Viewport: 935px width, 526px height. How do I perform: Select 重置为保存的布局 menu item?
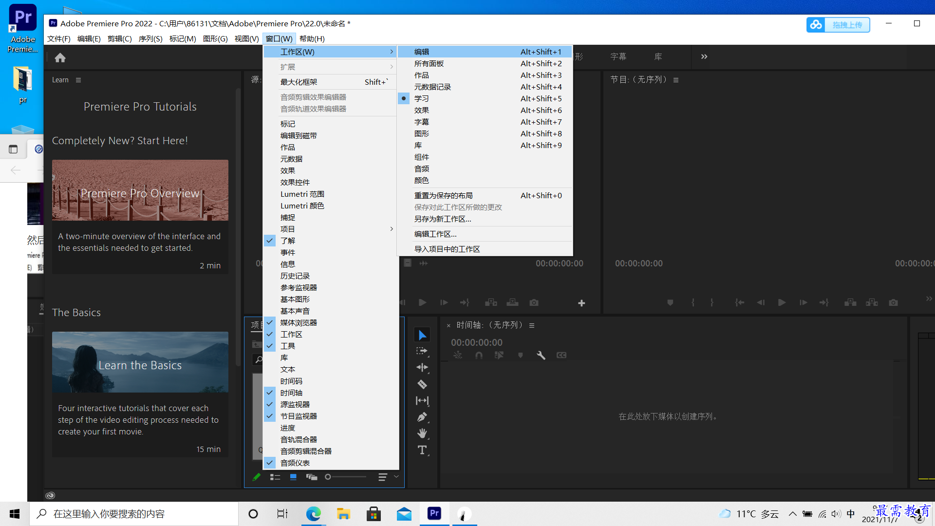click(x=485, y=195)
